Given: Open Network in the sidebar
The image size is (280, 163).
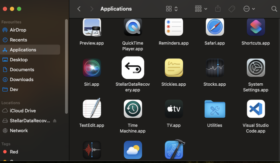Looking at the screenshot, I should coord(30,131).
